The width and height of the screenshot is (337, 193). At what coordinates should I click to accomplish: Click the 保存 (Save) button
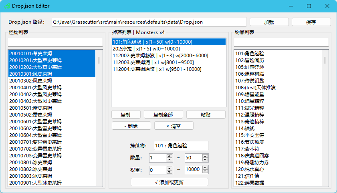click(x=311, y=22)
